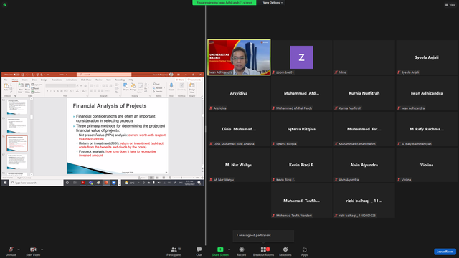Click the Windows Start button in shared screen
Image resolution: width=459 pixels, height=258 pixels.
pos(5,183)
